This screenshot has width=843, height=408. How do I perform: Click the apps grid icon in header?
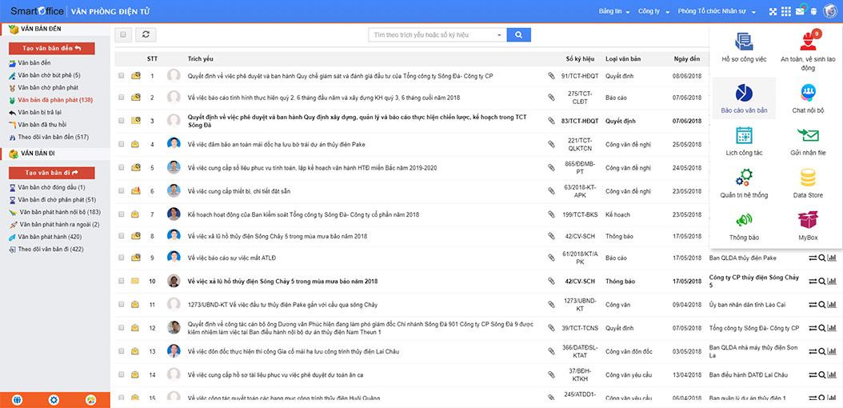pos(786,11)
